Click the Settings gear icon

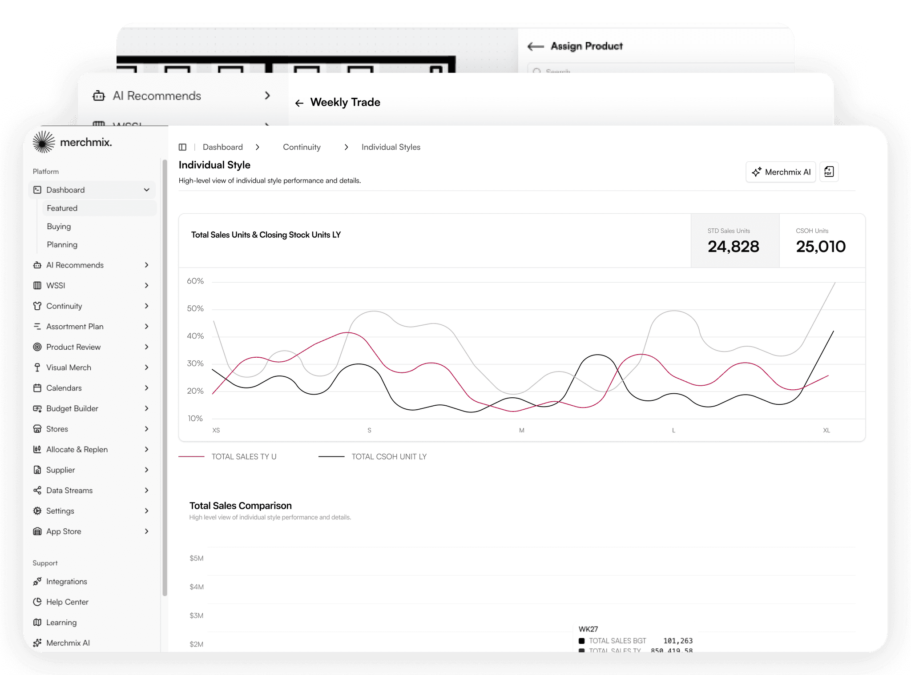(x=37, y=511)
